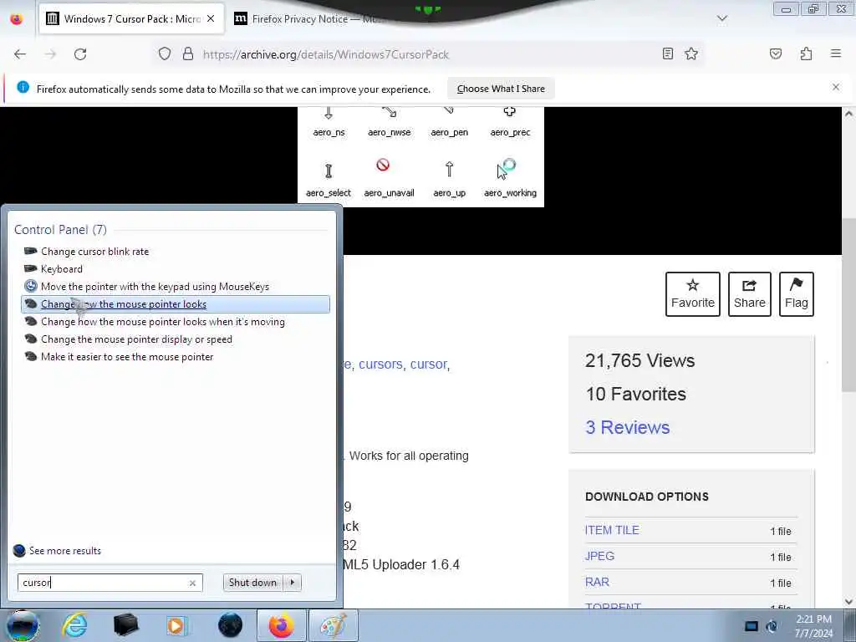Open Windows Media Player from taskbar
Viewport: 856px width, 642px height.
(x=176, y=625)
